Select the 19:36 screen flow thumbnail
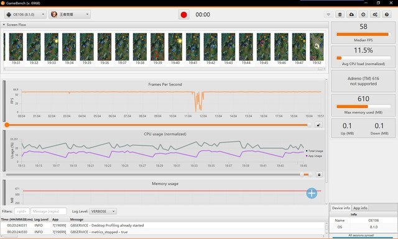Viewport: 398px width, 239px height. point(104,47)
